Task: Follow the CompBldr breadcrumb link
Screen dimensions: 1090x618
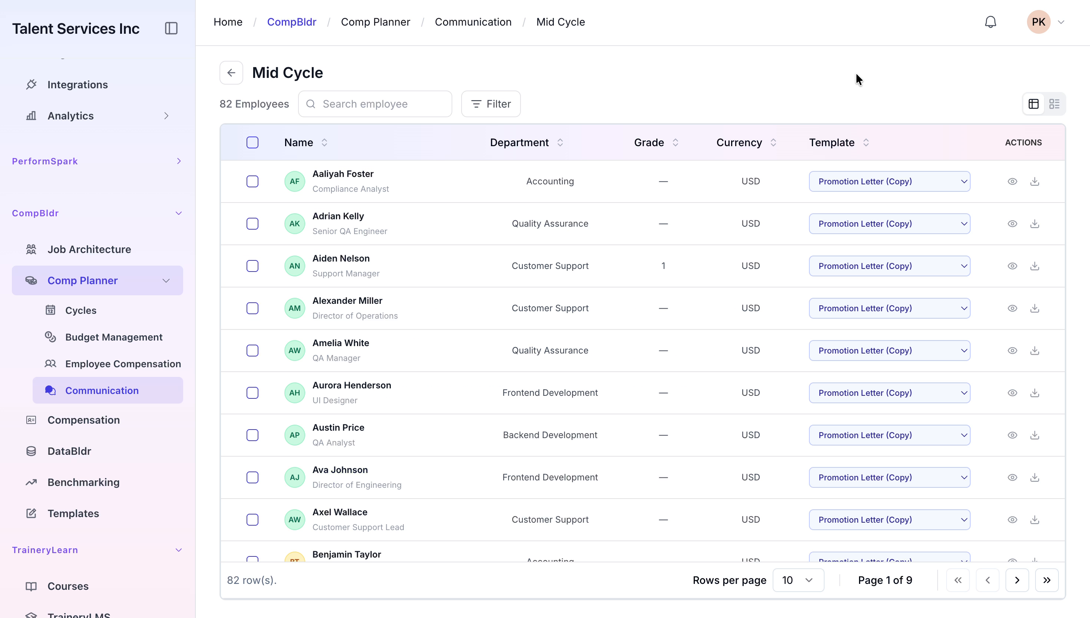Action: [292, 22]
